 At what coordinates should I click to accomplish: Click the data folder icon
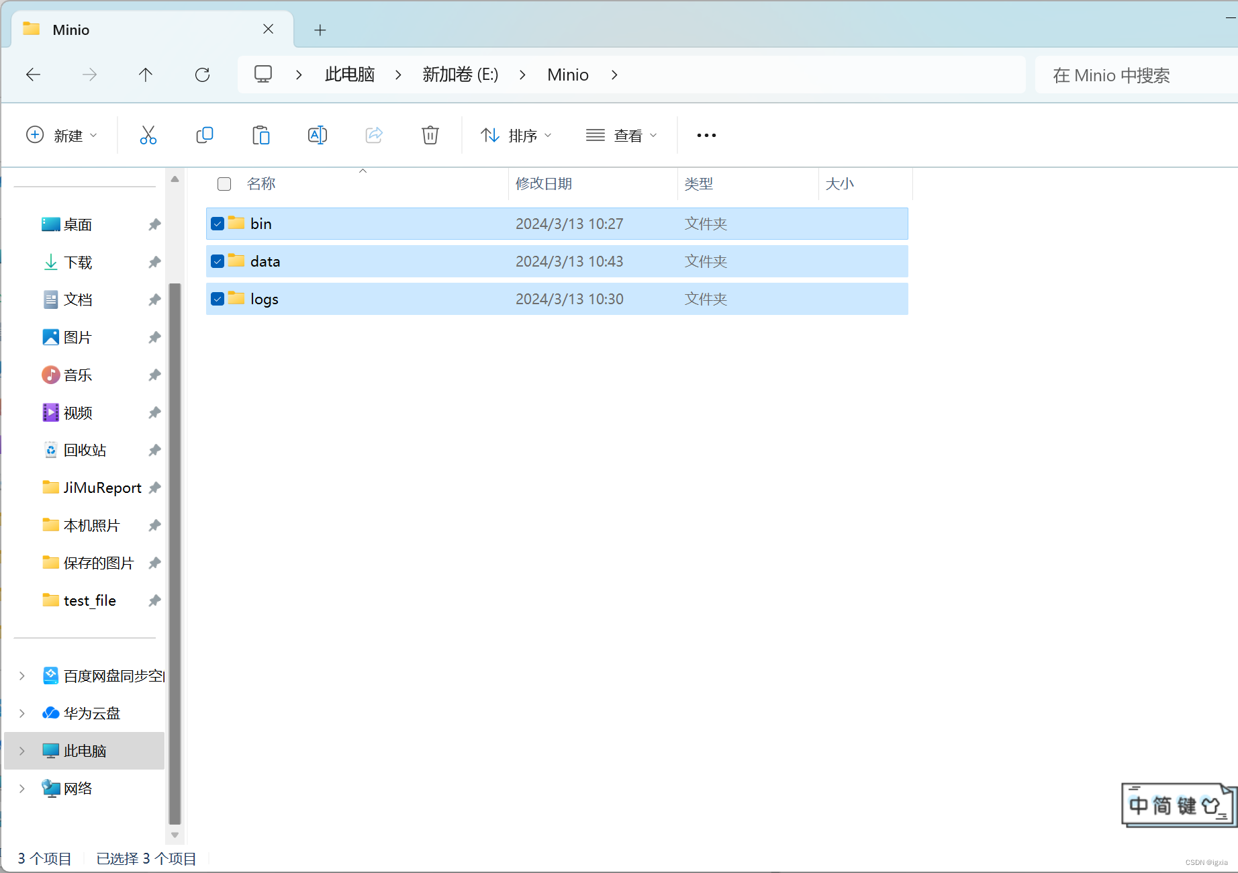(236, 260)
